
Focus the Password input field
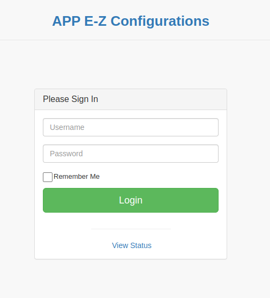tap(131, 154)
